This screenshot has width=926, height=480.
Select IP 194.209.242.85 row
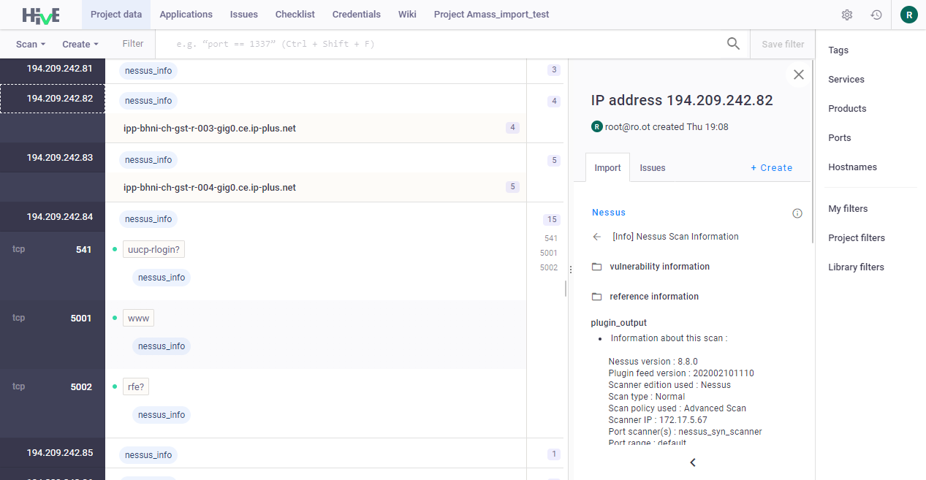pyautogui.click(x=53, y=453)
